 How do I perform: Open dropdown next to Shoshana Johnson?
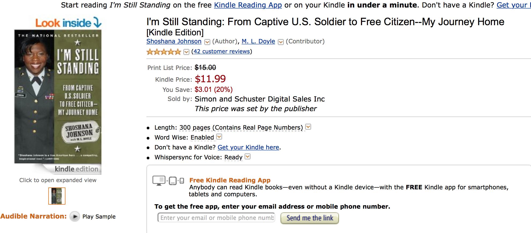click(207, 42)
